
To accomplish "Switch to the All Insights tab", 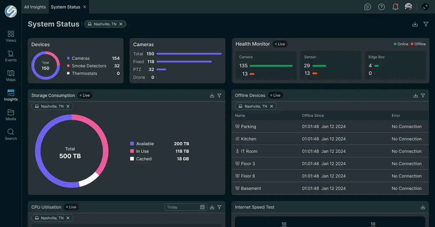I will (x=35, y=7).
